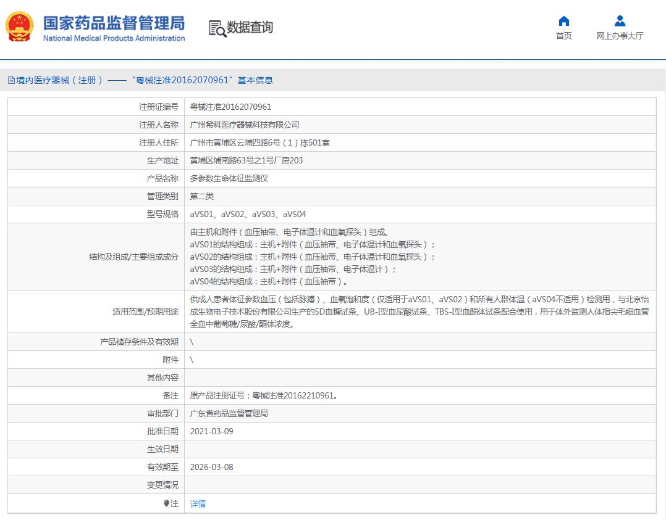Click the aVS02的结构组成 line

(313, 257)
